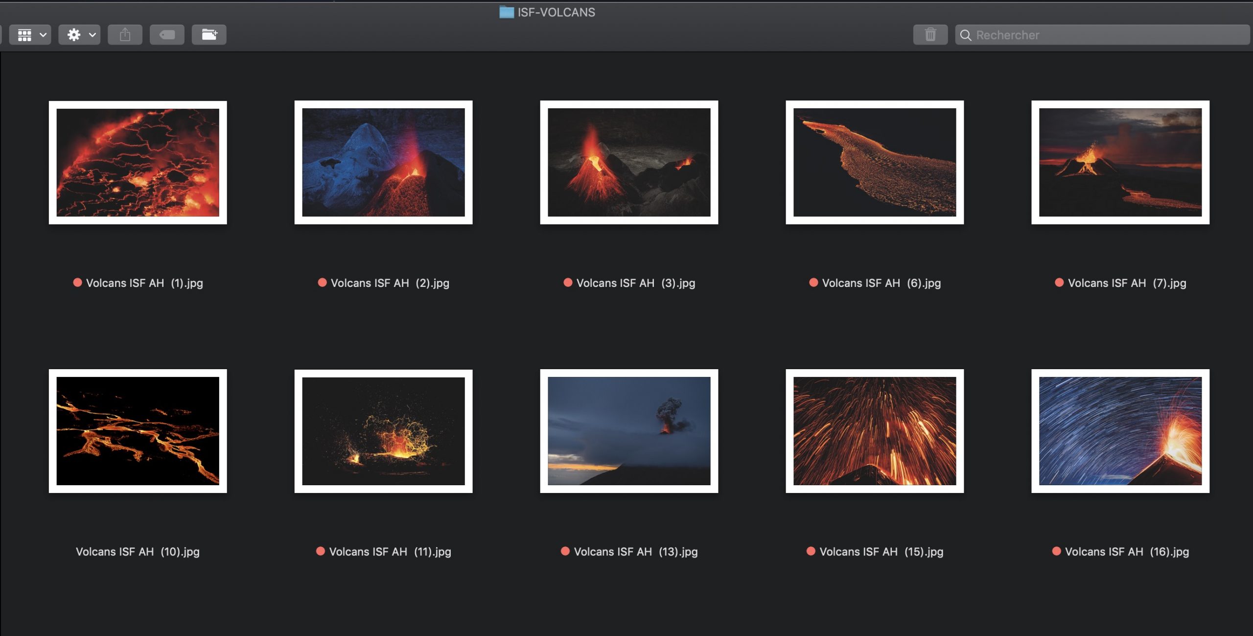1253x636 pixels.
Task: Expand the gear action menu chevron
Action: tap(92, 35)
